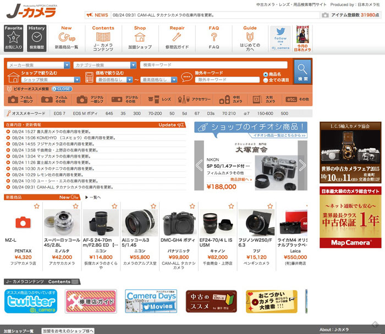Favorite the Super Rokkor 45/2.8L star

click(75, 206)
